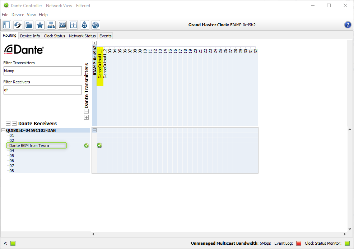
Task: Select receiver channel 06
Action: tap(12, 161)
